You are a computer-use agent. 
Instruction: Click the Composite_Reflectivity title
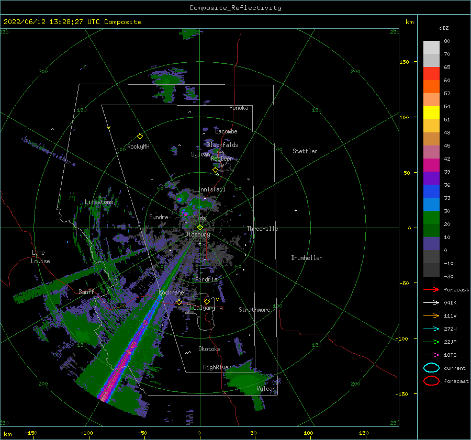coord(235,8)
